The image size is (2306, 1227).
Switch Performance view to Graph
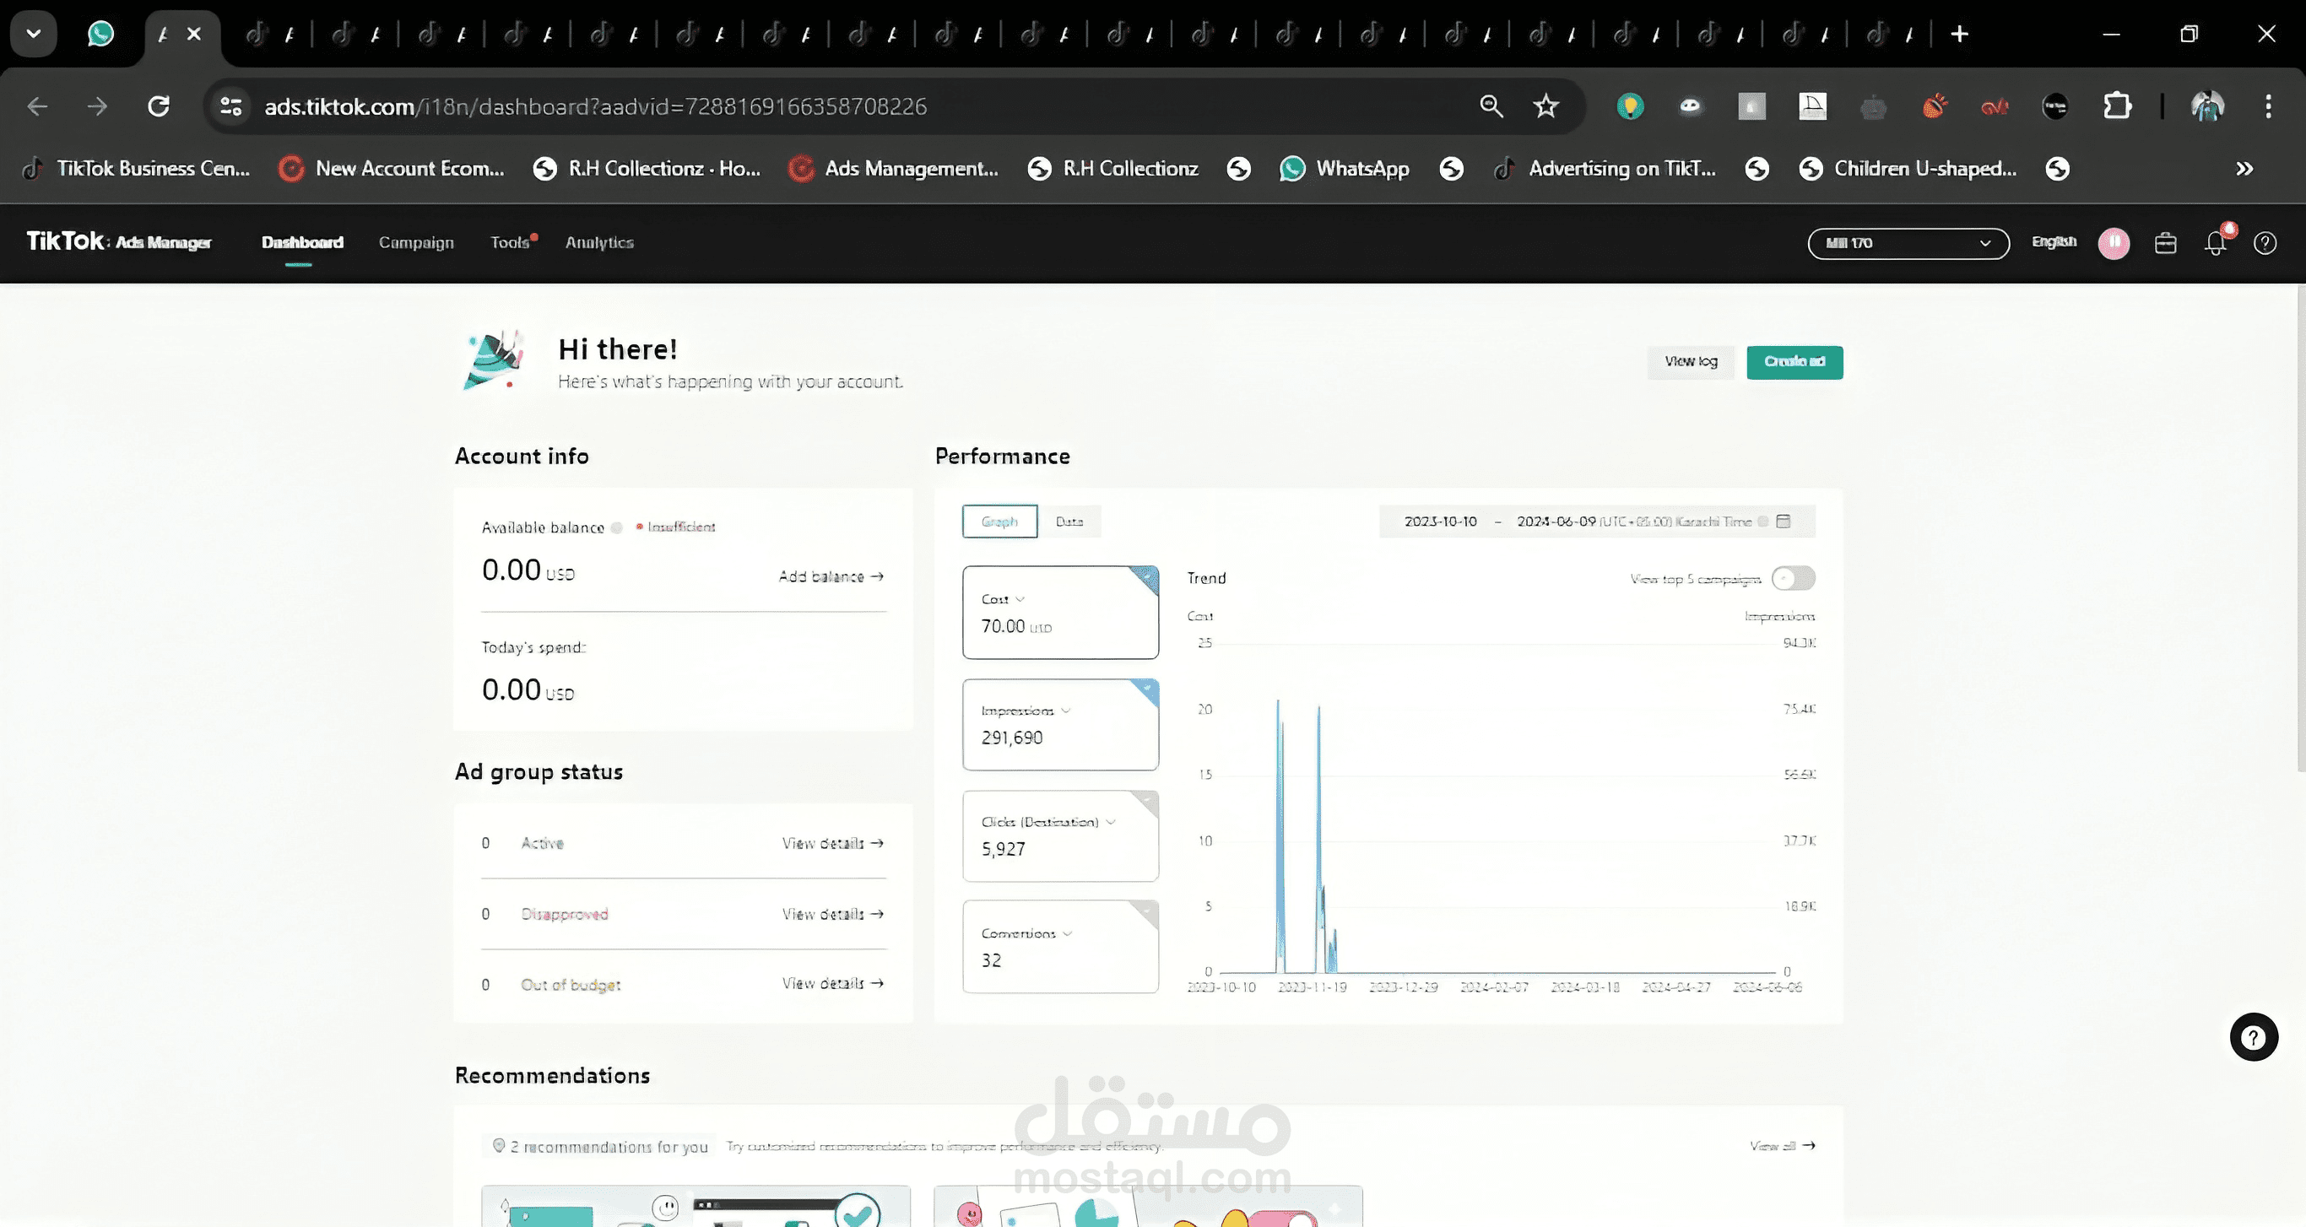pyautogui.click(x=1000, y=521)
